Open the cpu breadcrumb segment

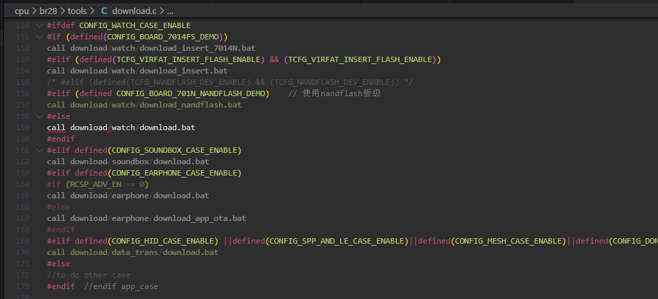[x=22, y=11]
